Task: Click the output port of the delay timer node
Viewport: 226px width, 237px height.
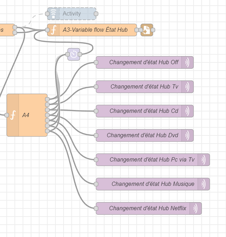Action: coord(80,54)
